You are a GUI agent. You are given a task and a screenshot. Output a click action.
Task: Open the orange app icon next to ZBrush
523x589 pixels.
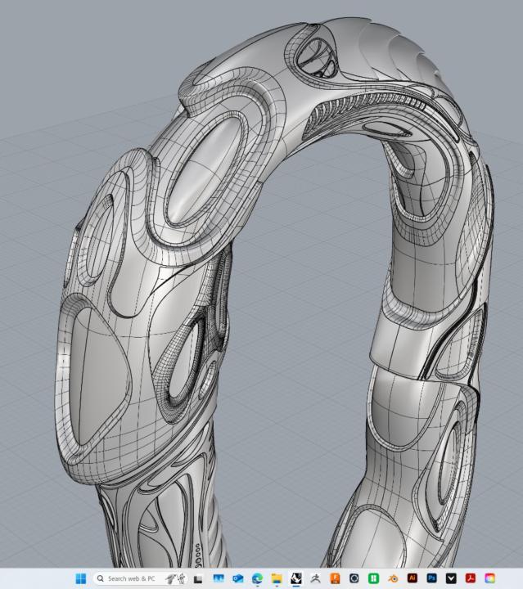coord(335,578)
